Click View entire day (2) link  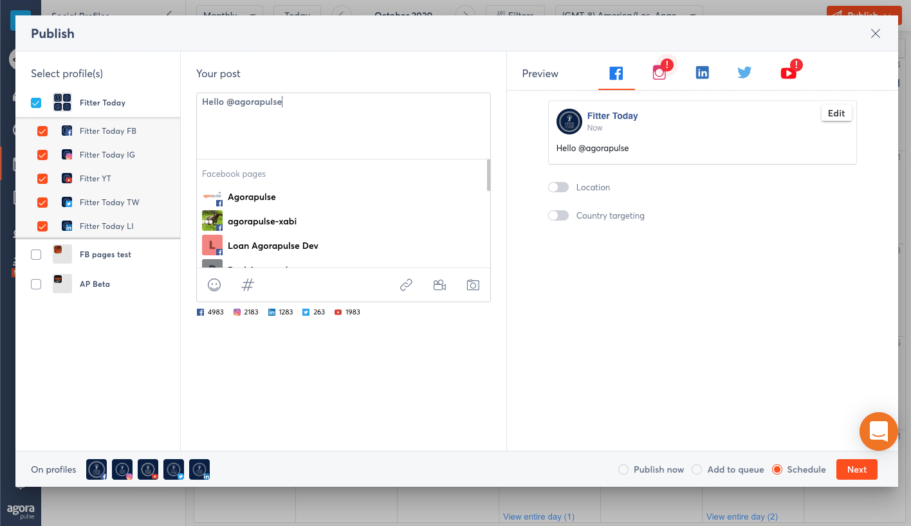coord(742,516)
